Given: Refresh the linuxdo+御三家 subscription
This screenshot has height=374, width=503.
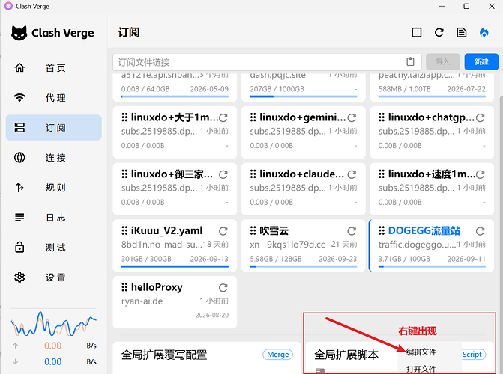Looking at the screenshot, I should (x=223, y=174).
